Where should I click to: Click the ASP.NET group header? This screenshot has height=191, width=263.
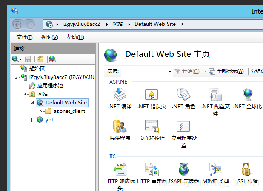(x=120, y=82)
